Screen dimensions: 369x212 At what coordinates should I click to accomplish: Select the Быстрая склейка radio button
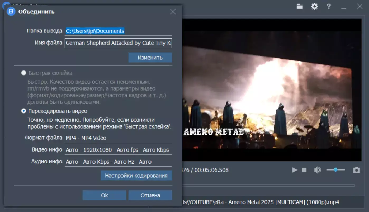pyautogui.click(x=24, y=73)
